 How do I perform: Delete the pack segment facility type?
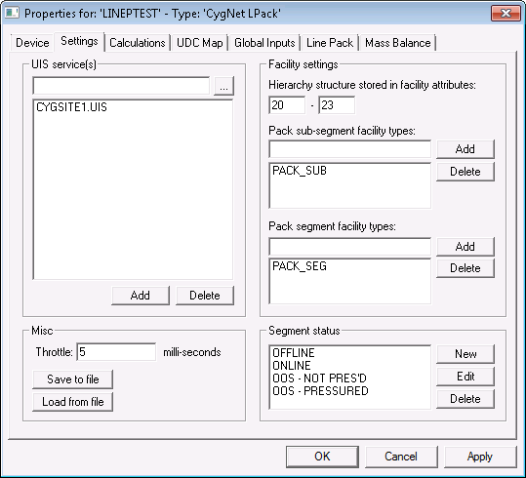(465, 268)
